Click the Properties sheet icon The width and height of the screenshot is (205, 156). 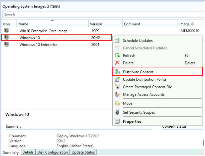pos(117,121)
